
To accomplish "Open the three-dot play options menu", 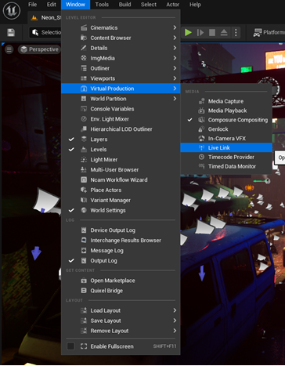I will (x=236, y=32).
